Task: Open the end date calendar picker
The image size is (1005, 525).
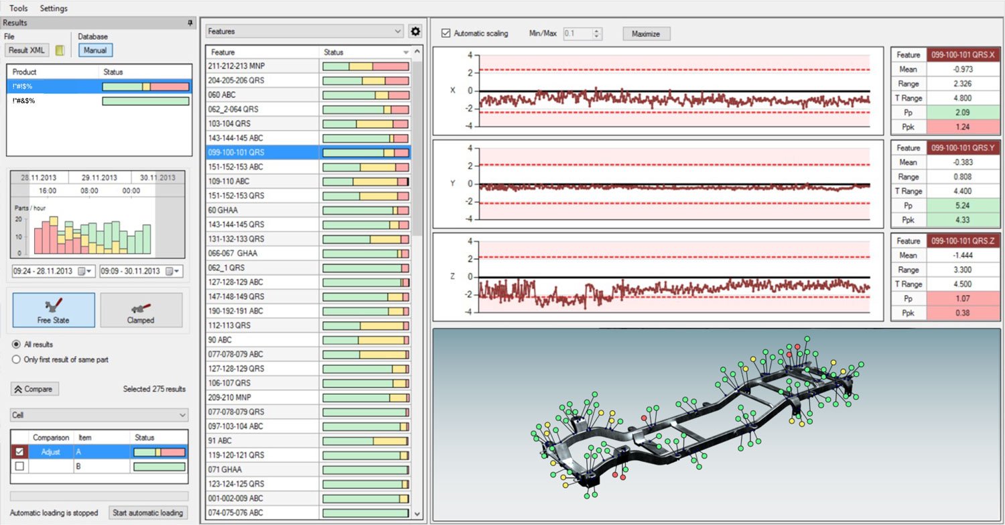Action: point(172,271)
